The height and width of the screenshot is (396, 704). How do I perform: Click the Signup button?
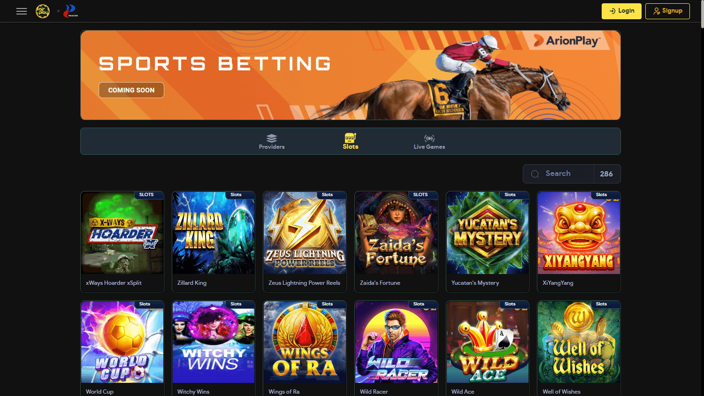pyautogui.click(x=667, y=11)
